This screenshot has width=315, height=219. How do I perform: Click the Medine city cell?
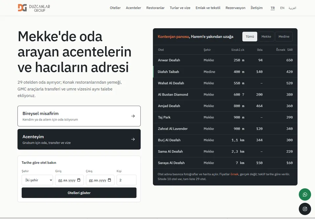pyautogui.click(x=209, y=72)
